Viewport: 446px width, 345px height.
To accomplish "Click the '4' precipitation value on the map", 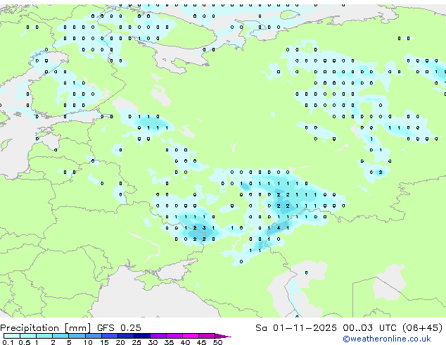I will tap(279, 228).
